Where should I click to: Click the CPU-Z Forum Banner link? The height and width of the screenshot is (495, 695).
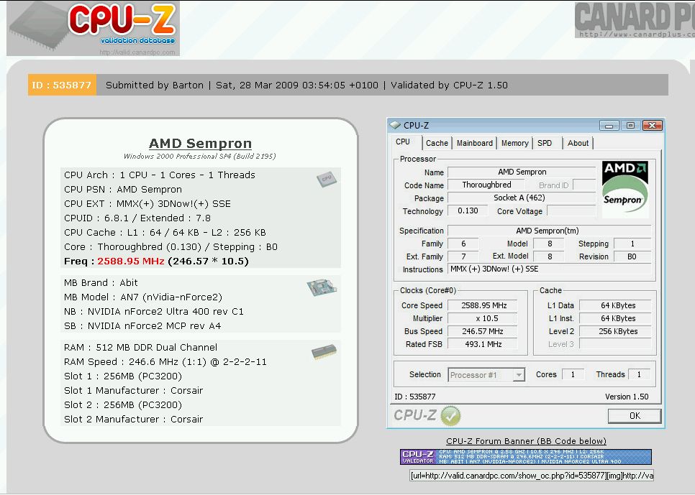[526, 441]
